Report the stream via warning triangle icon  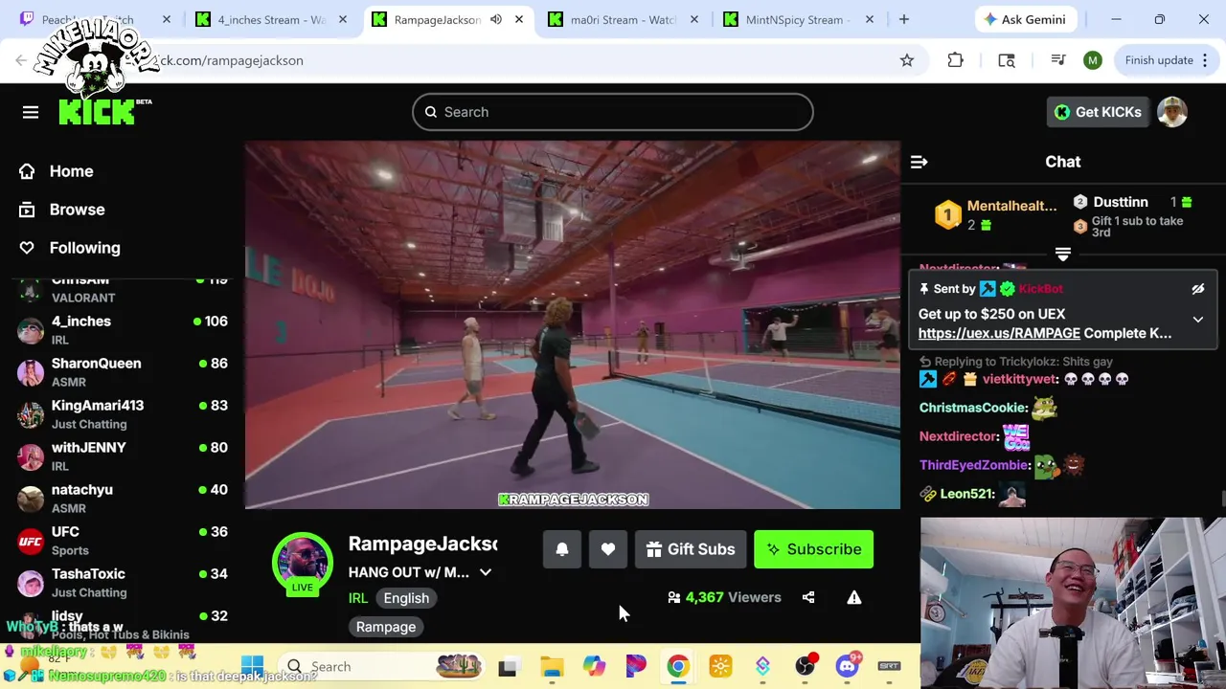854,597
